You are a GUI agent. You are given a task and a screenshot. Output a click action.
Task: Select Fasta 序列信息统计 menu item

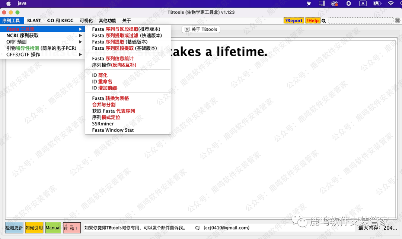[113, 59]
